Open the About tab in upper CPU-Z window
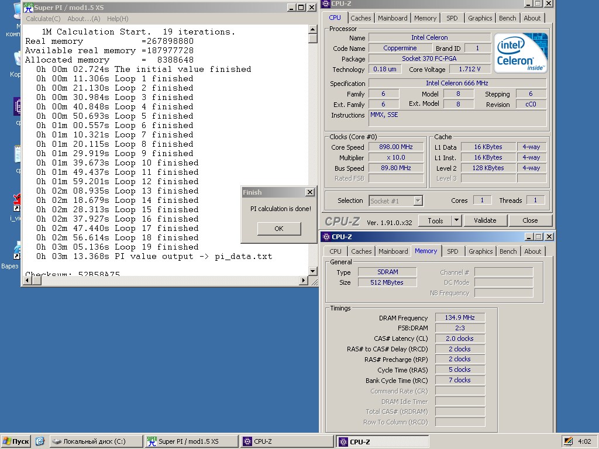599x449 pixels. [x=532, y=18]
